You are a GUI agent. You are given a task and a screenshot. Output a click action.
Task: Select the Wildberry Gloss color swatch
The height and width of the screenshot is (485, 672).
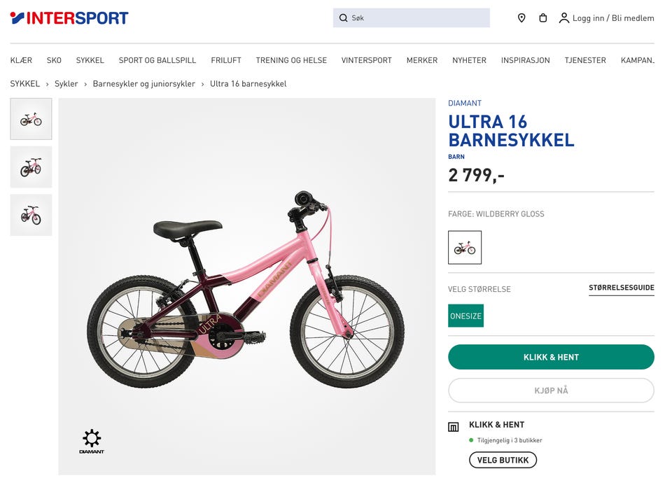tap(465, 248)
